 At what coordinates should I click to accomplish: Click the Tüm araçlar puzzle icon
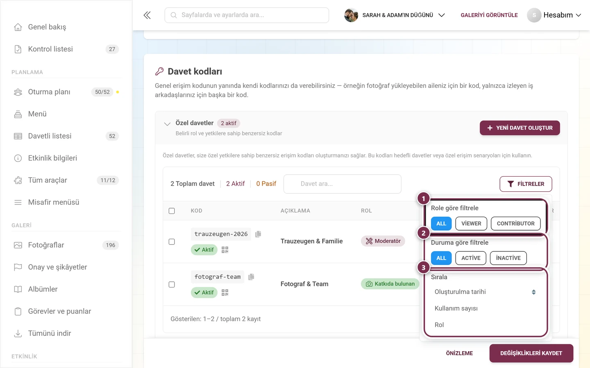18,180
